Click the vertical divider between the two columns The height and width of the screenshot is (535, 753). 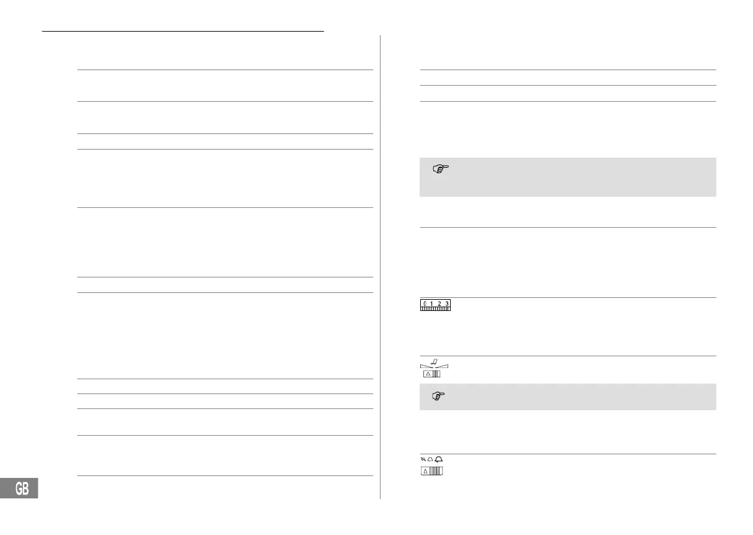pos(379,267)
